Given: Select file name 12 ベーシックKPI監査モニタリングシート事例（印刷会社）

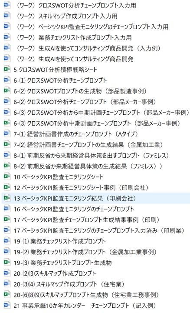Looking at the screenshot, I should tap(81, 188).
